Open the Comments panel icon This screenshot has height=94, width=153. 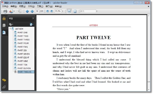point(4,80)
